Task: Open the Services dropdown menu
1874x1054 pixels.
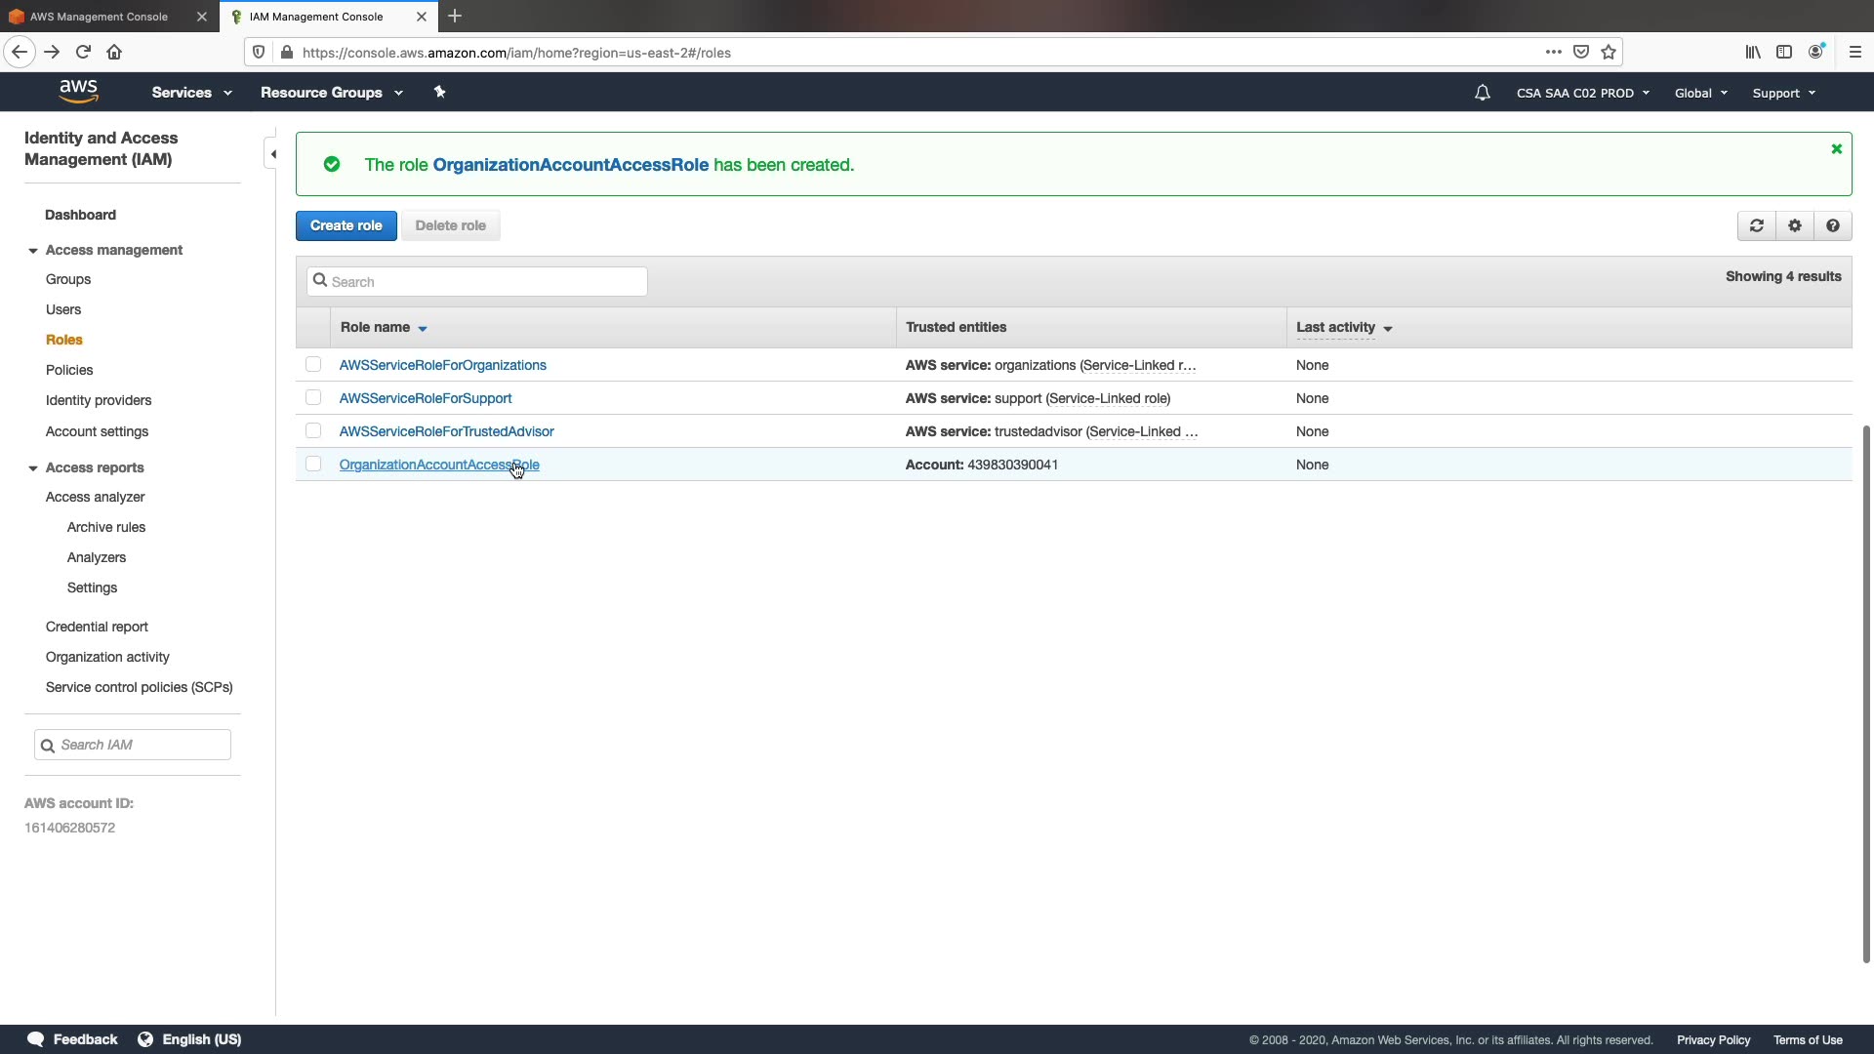Action: point(191,93)
